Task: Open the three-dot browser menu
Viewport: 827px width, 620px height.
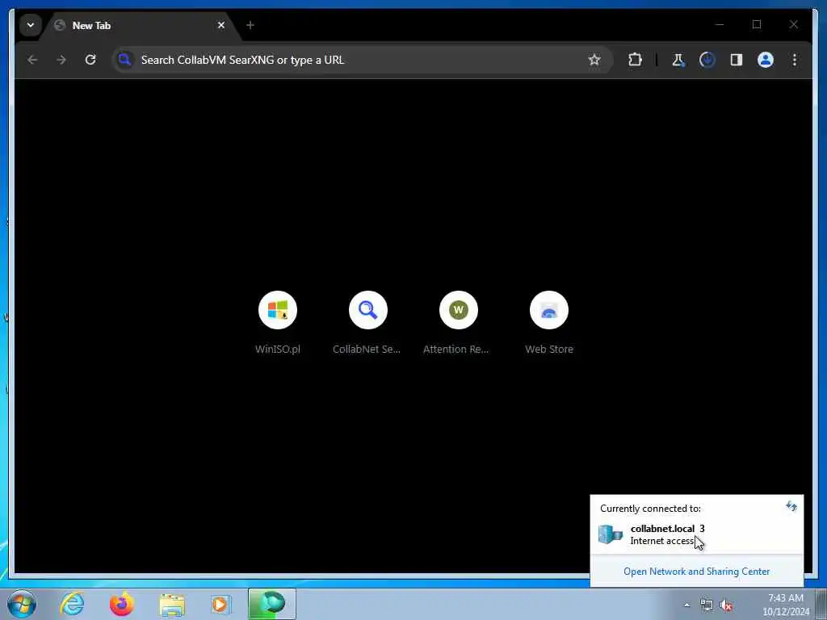Action: click(x=795, y=60)
